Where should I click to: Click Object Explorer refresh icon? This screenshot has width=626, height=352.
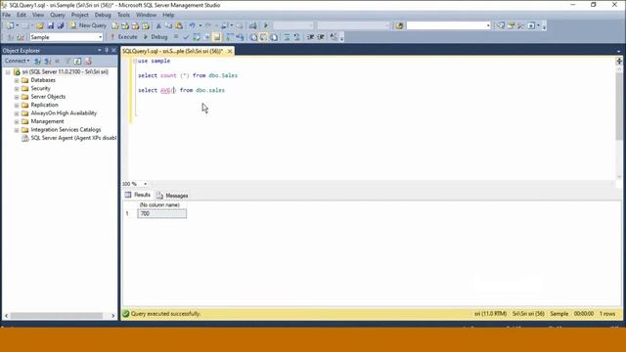[77, 61]
